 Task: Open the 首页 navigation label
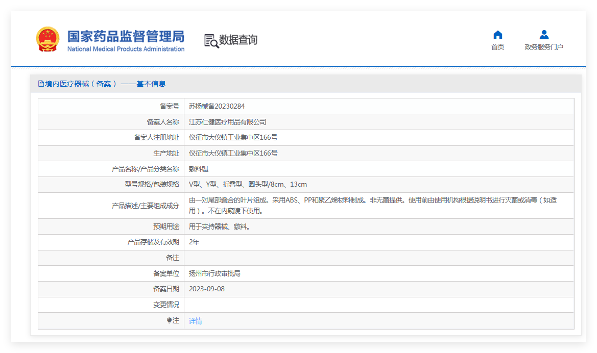tap(497, 47)
